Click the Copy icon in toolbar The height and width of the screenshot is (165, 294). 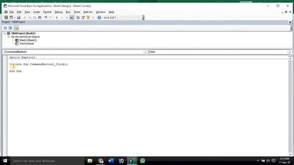[29, 17]
